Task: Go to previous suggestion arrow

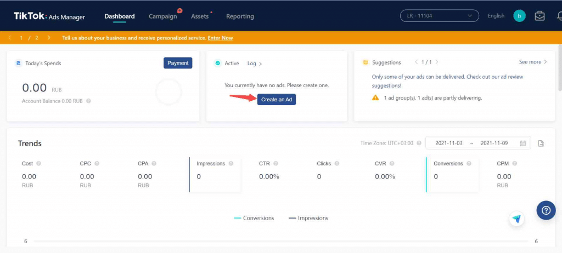Action: (x=417, y=62)
